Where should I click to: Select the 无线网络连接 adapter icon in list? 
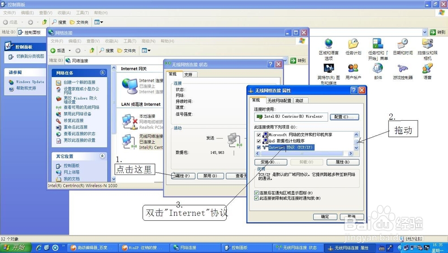click(129, 141)
